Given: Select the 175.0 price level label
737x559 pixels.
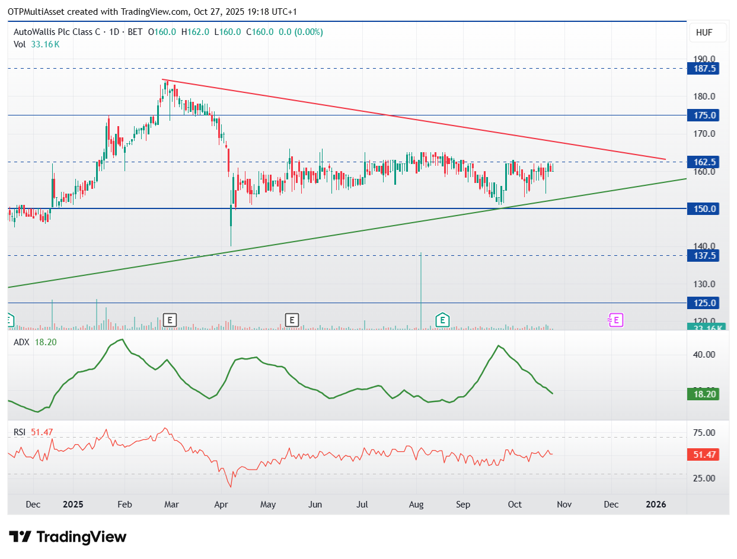Looking at the screenshot, I should 703,115.
